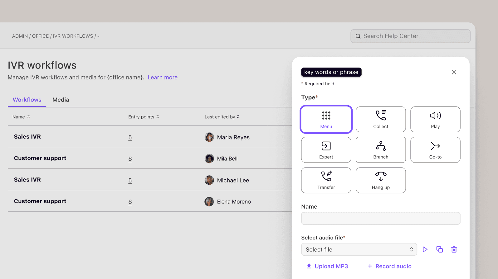Viewport: 498px width, 279px height.
Task: Choose the Branch step type
Action: point(381,150)
